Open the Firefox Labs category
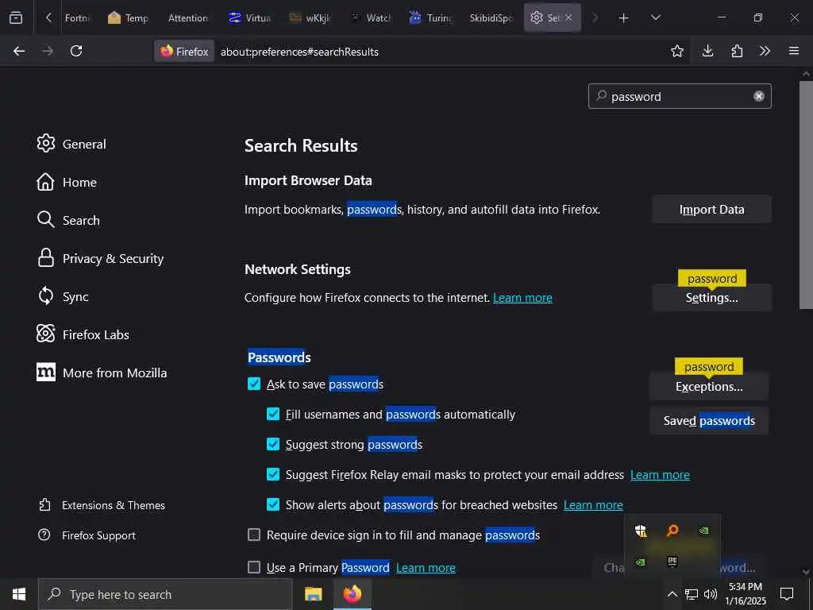 [x=83, y=334]
